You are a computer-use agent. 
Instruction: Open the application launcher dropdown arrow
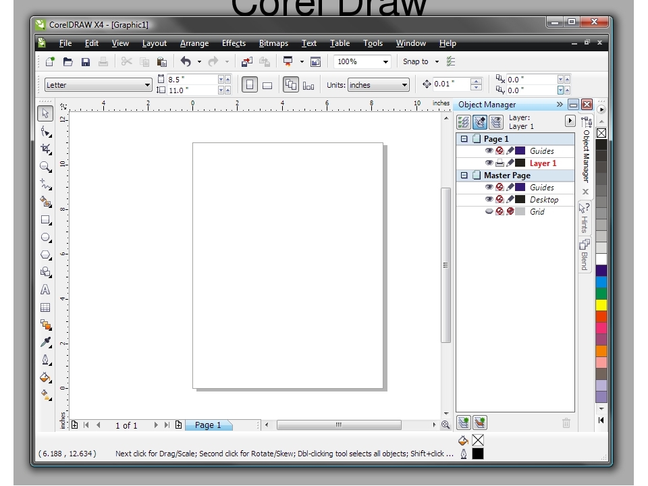tap(302, 62)
